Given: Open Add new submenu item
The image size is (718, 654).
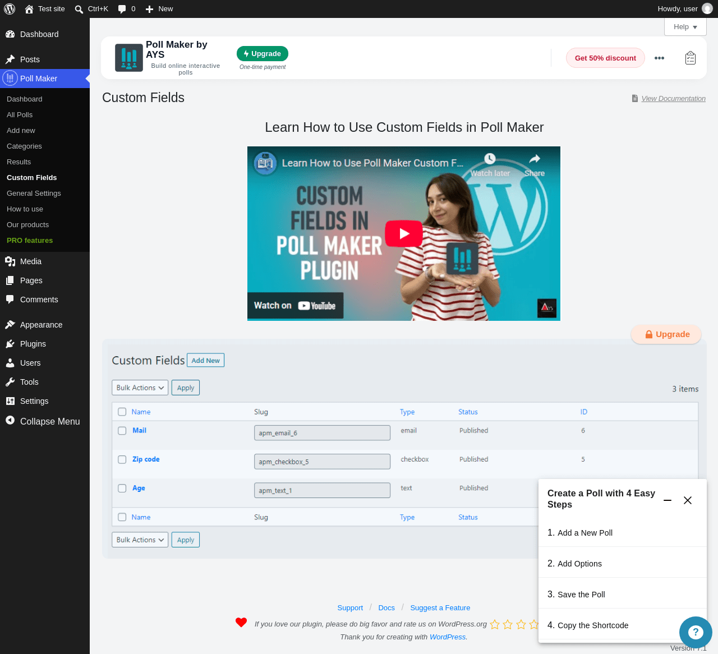Looking at the screenshot, I should coord(21,131).
